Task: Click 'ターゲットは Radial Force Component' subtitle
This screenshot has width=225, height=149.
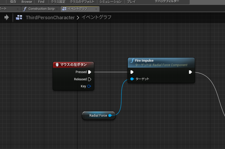Action: click(x=161, y=65)
